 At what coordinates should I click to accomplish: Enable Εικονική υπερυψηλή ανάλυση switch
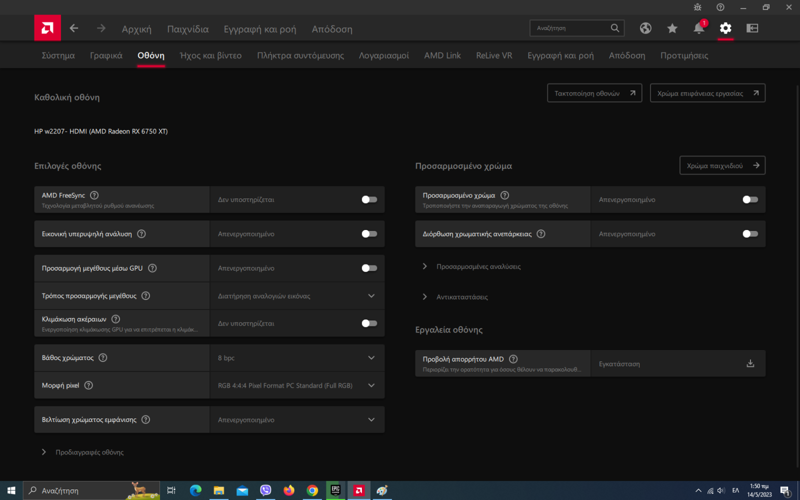tap(369, 233)
